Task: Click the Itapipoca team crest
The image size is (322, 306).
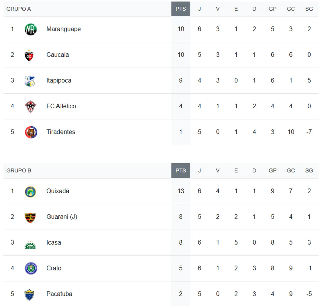Action: [x=30, y=81]
